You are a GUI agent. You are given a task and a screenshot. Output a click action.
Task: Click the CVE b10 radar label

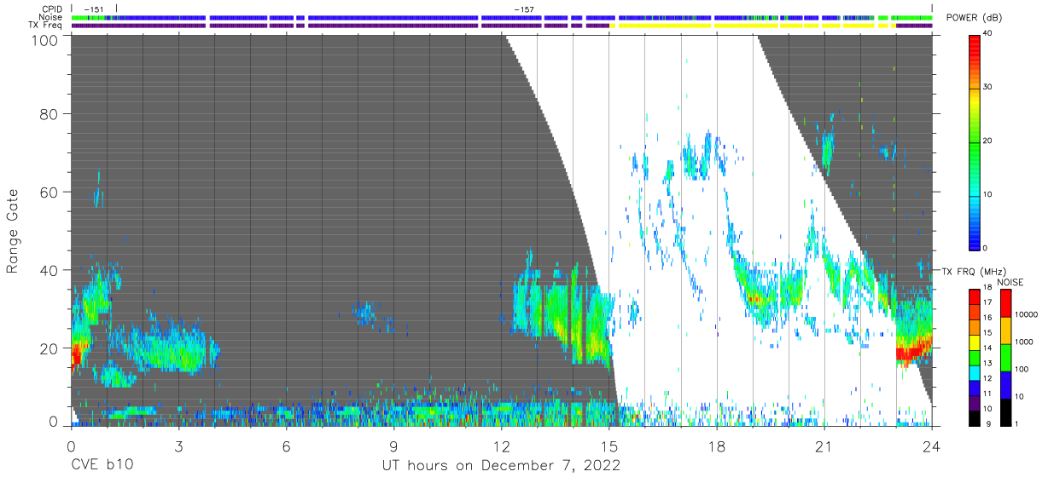(x=102, y=465)
